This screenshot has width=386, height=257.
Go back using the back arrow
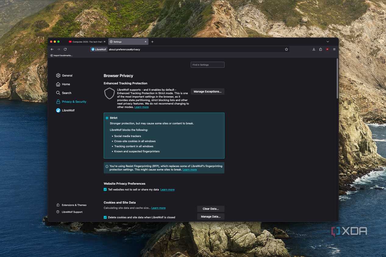pyautogui.click(x=52, y=49)
